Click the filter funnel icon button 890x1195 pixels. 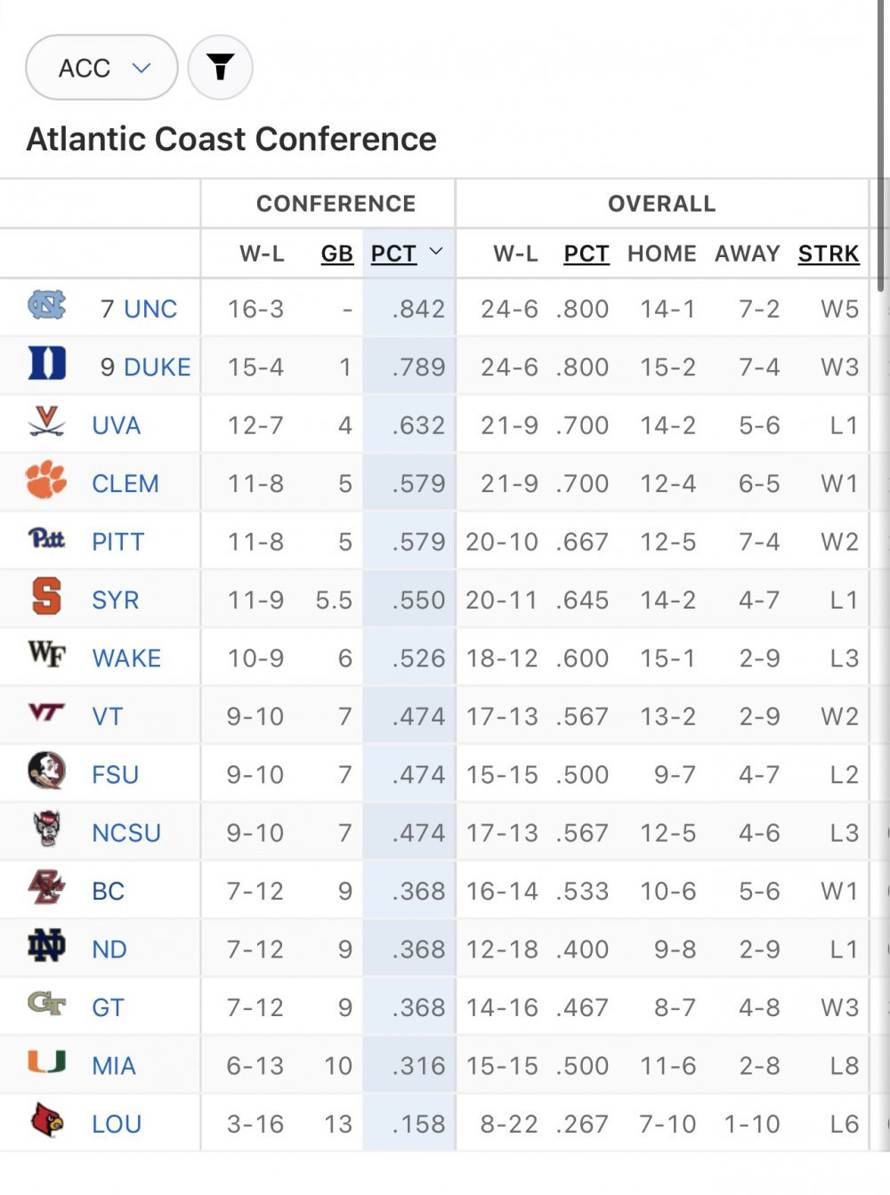tap(221, 68)
